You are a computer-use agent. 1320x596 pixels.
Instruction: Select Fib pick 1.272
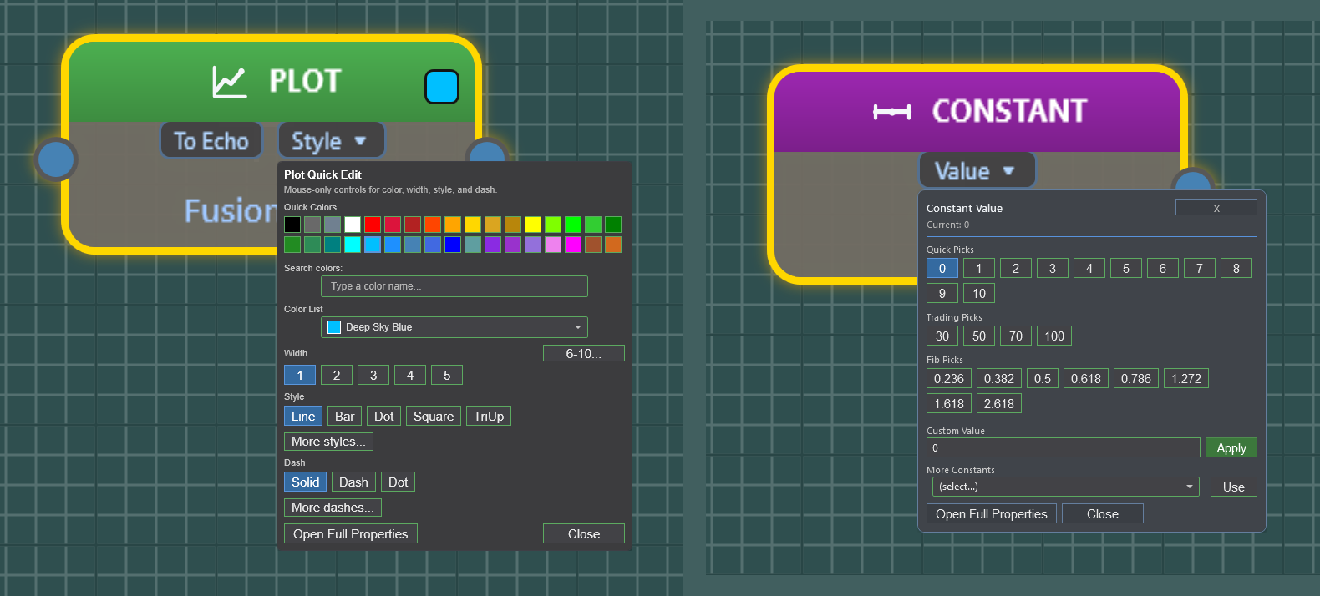1186,379
